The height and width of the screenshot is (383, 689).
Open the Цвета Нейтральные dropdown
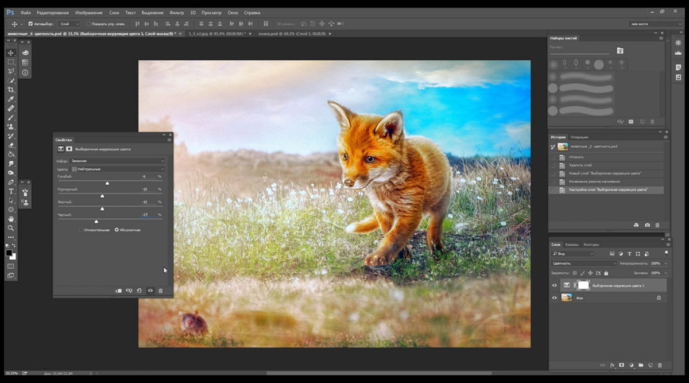118,169
